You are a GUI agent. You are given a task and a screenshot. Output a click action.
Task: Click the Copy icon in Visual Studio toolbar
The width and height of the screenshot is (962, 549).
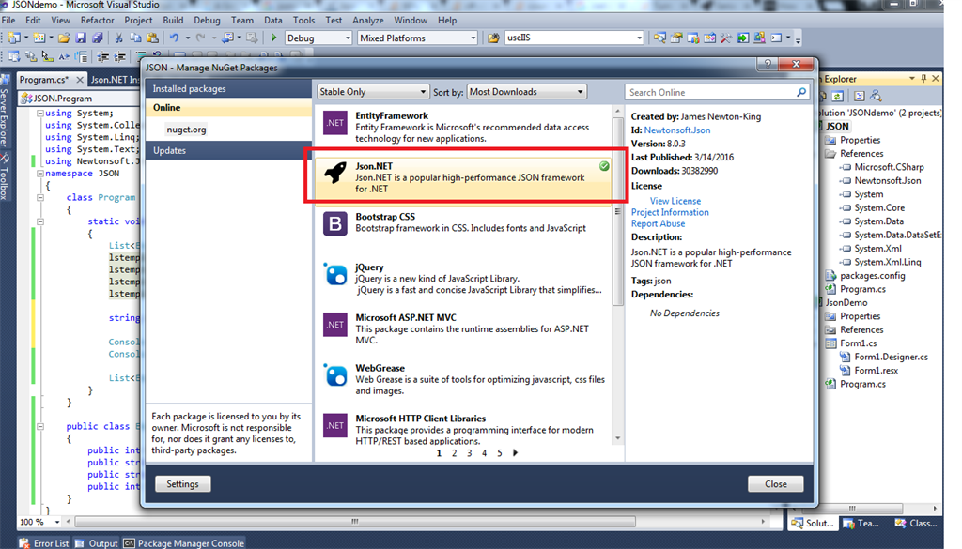135,38
